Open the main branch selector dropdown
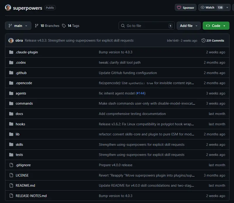This screenshot has height=203, width=234. click(x=18, y=26)
